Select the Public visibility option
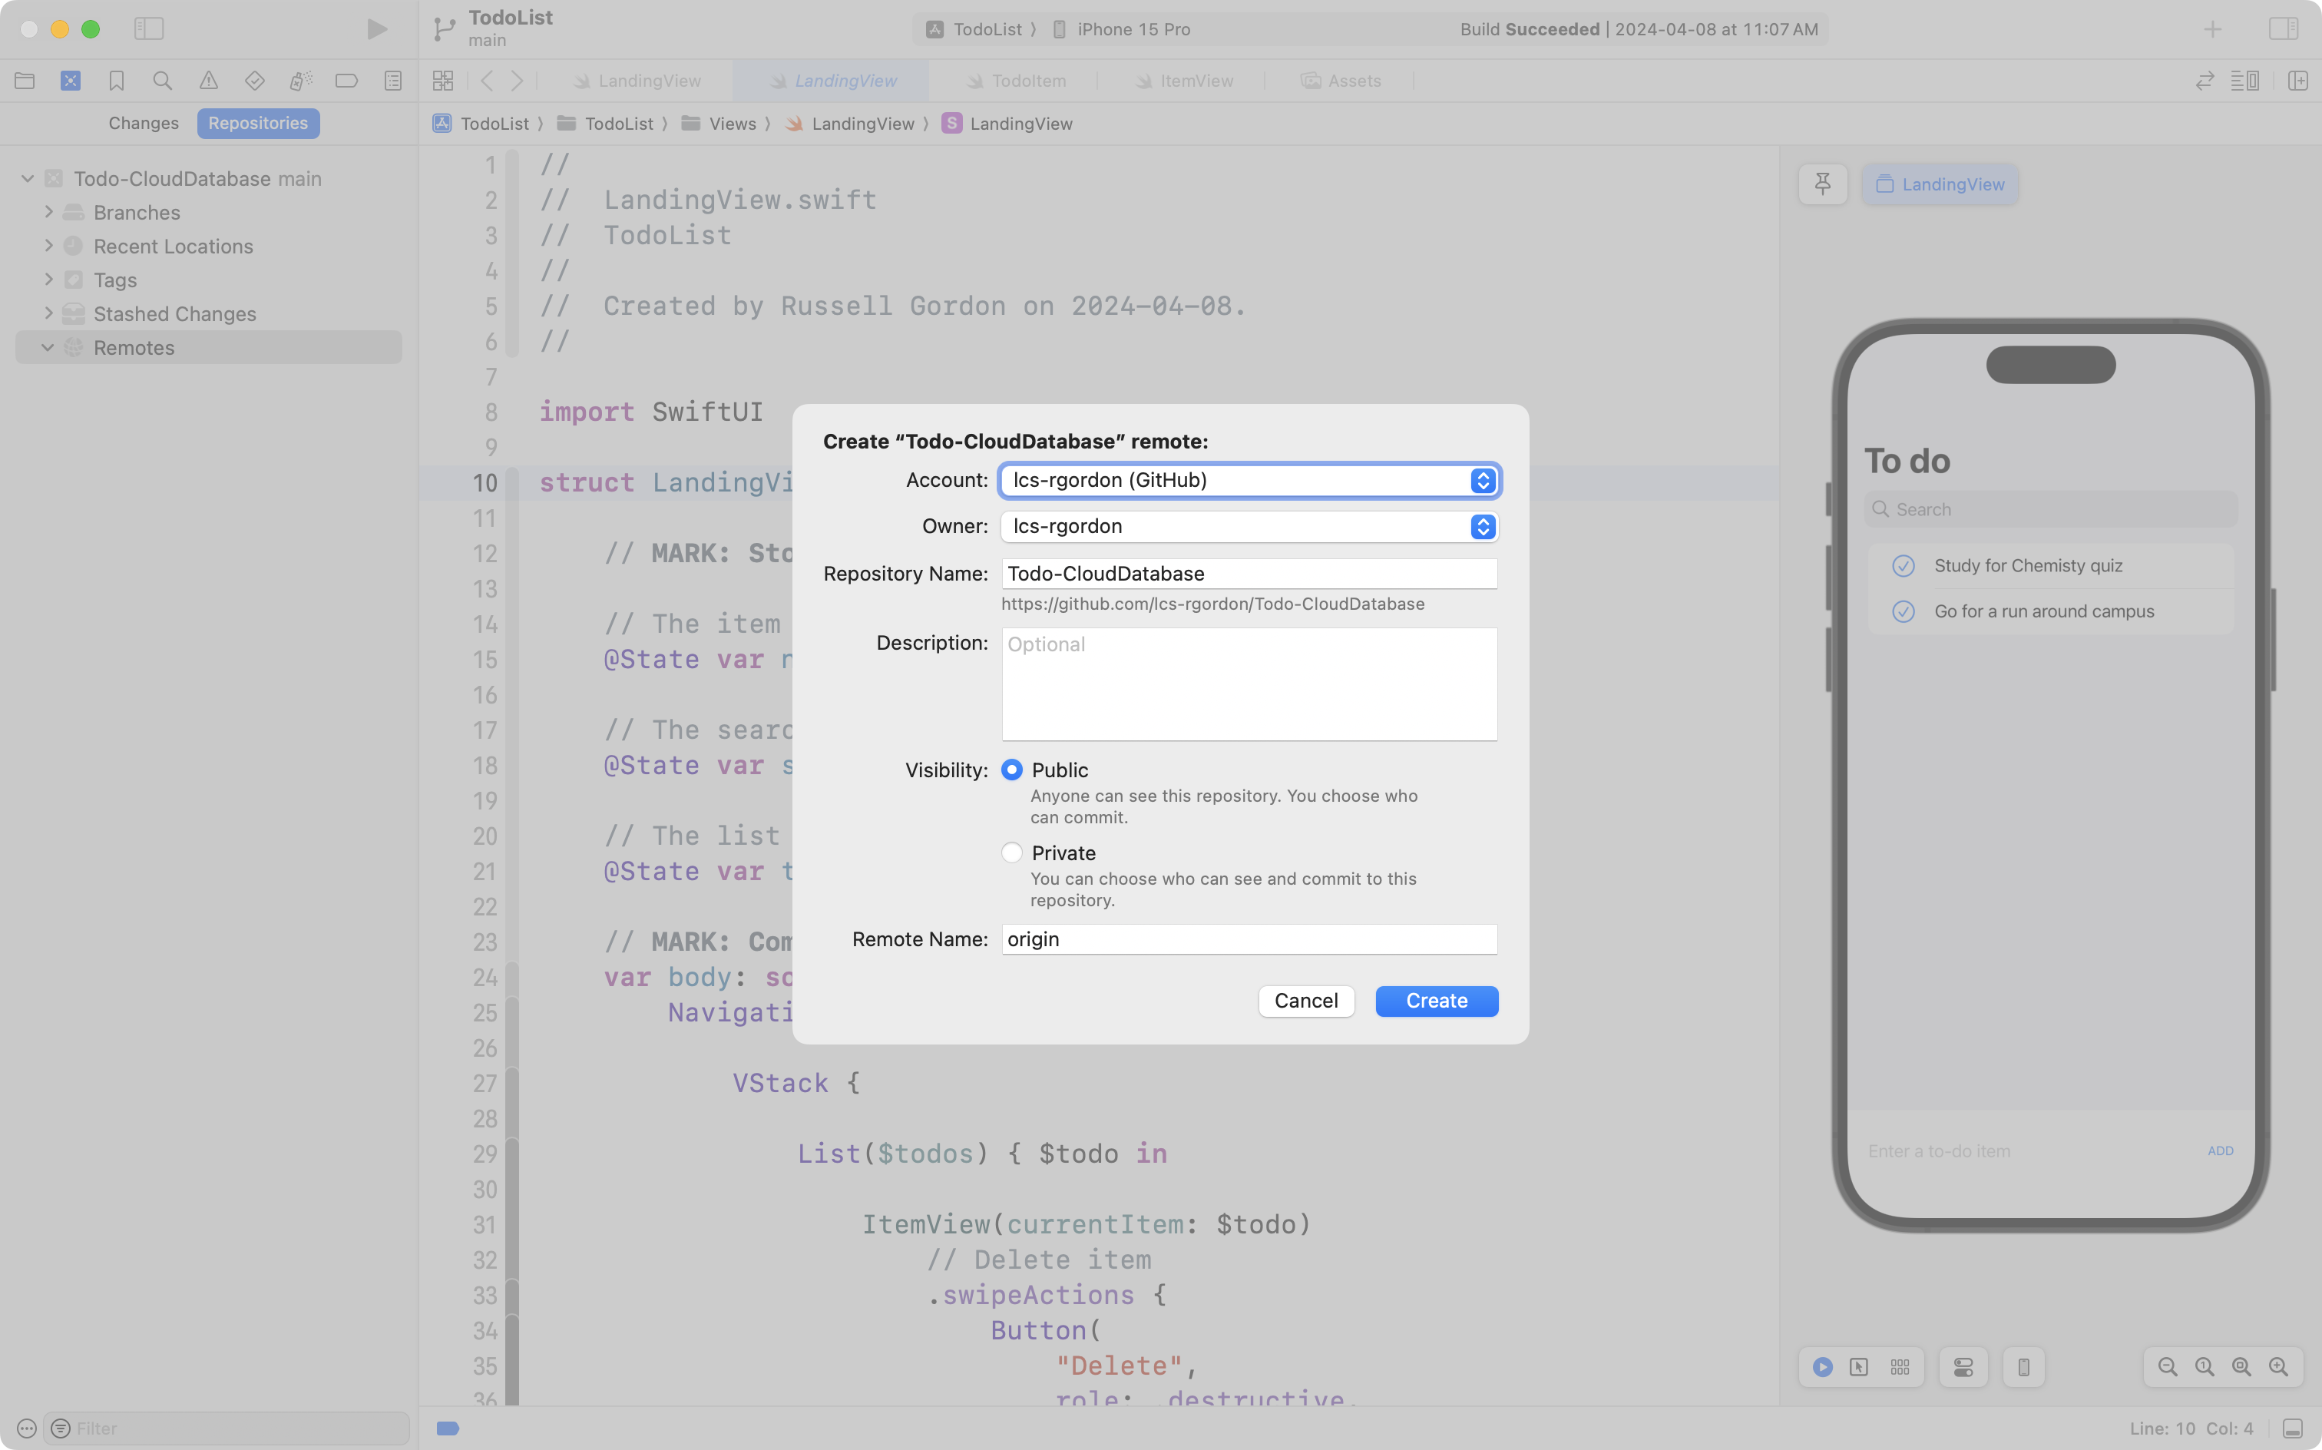 pos(1012,770)
